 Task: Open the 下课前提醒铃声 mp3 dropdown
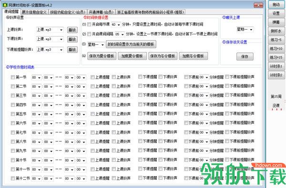(50, 50)
